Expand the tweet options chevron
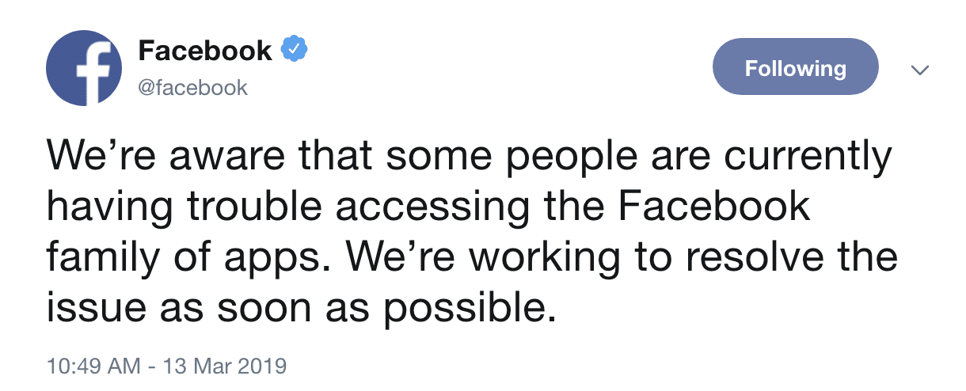 pos(918,70)
